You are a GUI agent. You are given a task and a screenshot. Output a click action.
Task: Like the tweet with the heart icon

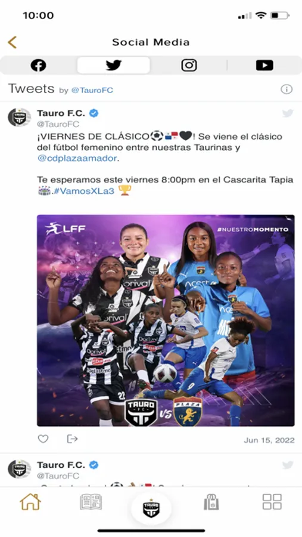pyautogui.click(x=43, y=439)
